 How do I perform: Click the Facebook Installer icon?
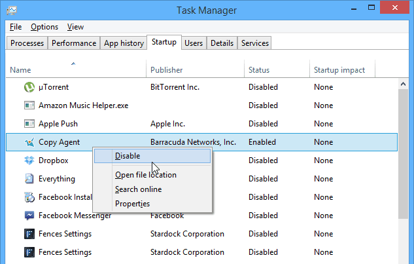point(29,197)
